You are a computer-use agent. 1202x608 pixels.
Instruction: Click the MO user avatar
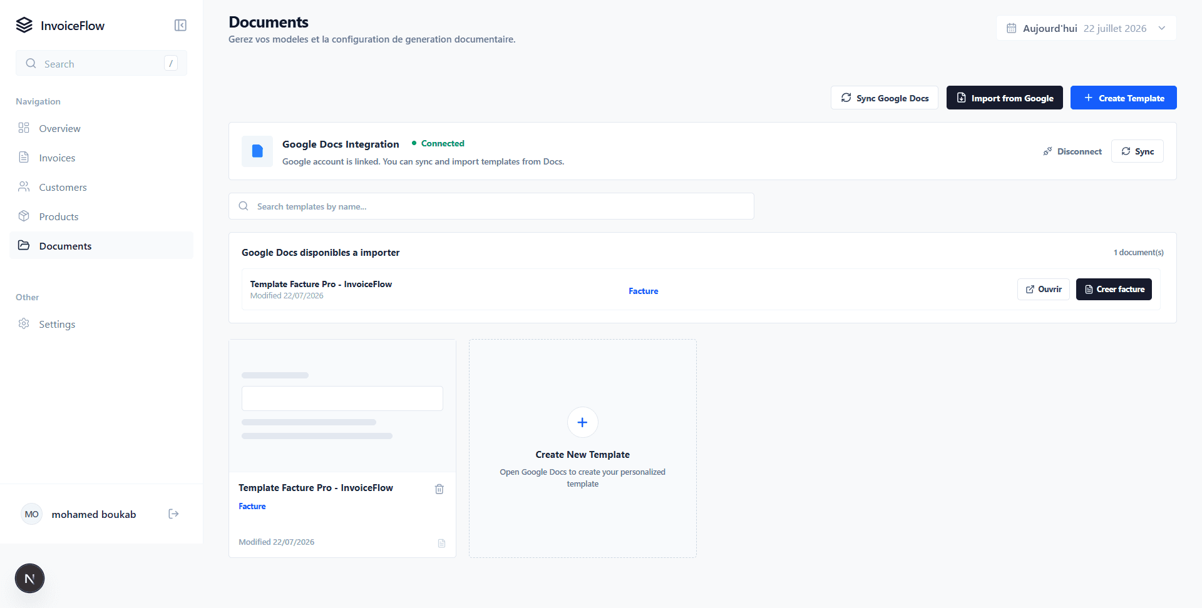[31, 514]
